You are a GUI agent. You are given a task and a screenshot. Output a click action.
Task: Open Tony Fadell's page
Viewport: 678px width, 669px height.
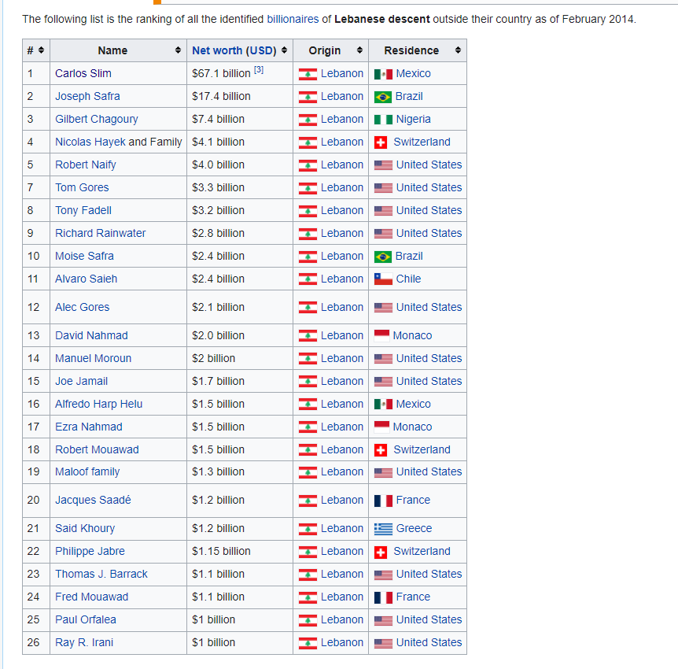(x=83, y=210)
